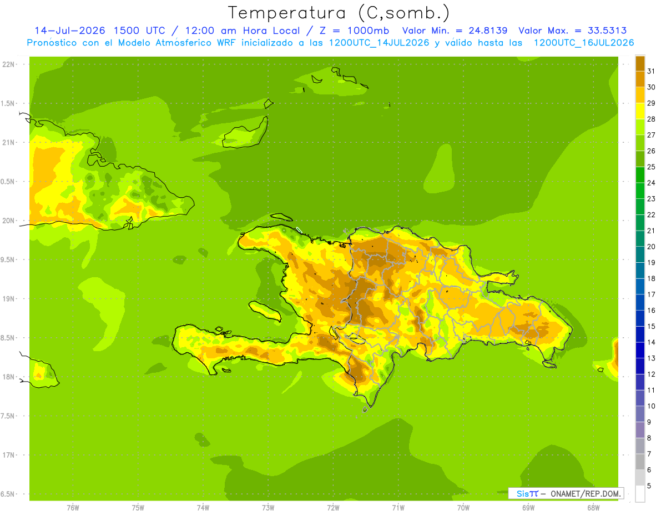Click the legend value '28'
Image resolution: width=666 pixels, height=515 pixels.
(652, 119)
